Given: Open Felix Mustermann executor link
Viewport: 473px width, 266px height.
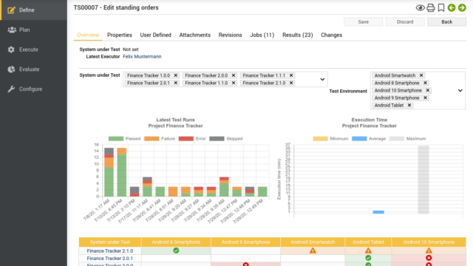Looking at the screenshot, I should (142, 56).
